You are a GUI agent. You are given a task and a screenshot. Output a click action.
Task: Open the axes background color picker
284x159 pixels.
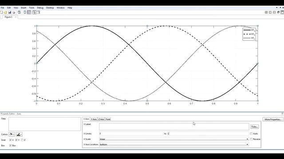[x=12, y=134]
